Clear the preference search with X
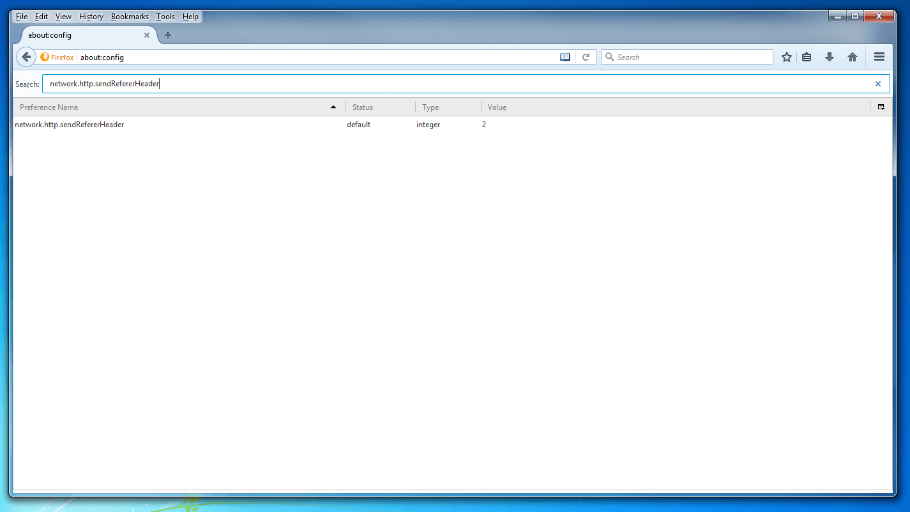910x512 pixels. pos(877,84)
